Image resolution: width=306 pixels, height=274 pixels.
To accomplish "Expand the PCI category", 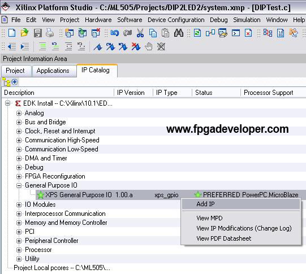I will point(19,232).
